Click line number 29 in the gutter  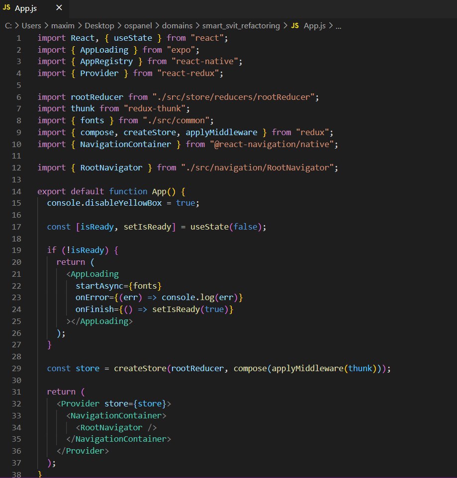tap(16, 368)
